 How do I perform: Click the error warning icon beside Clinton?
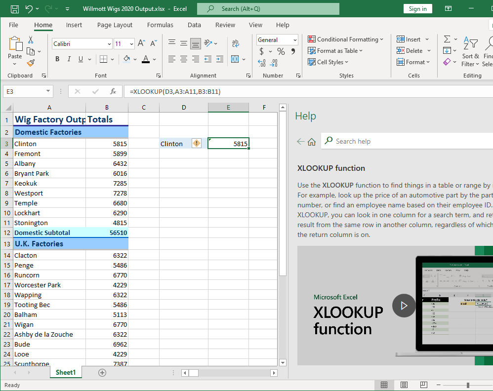pos(197,143)
